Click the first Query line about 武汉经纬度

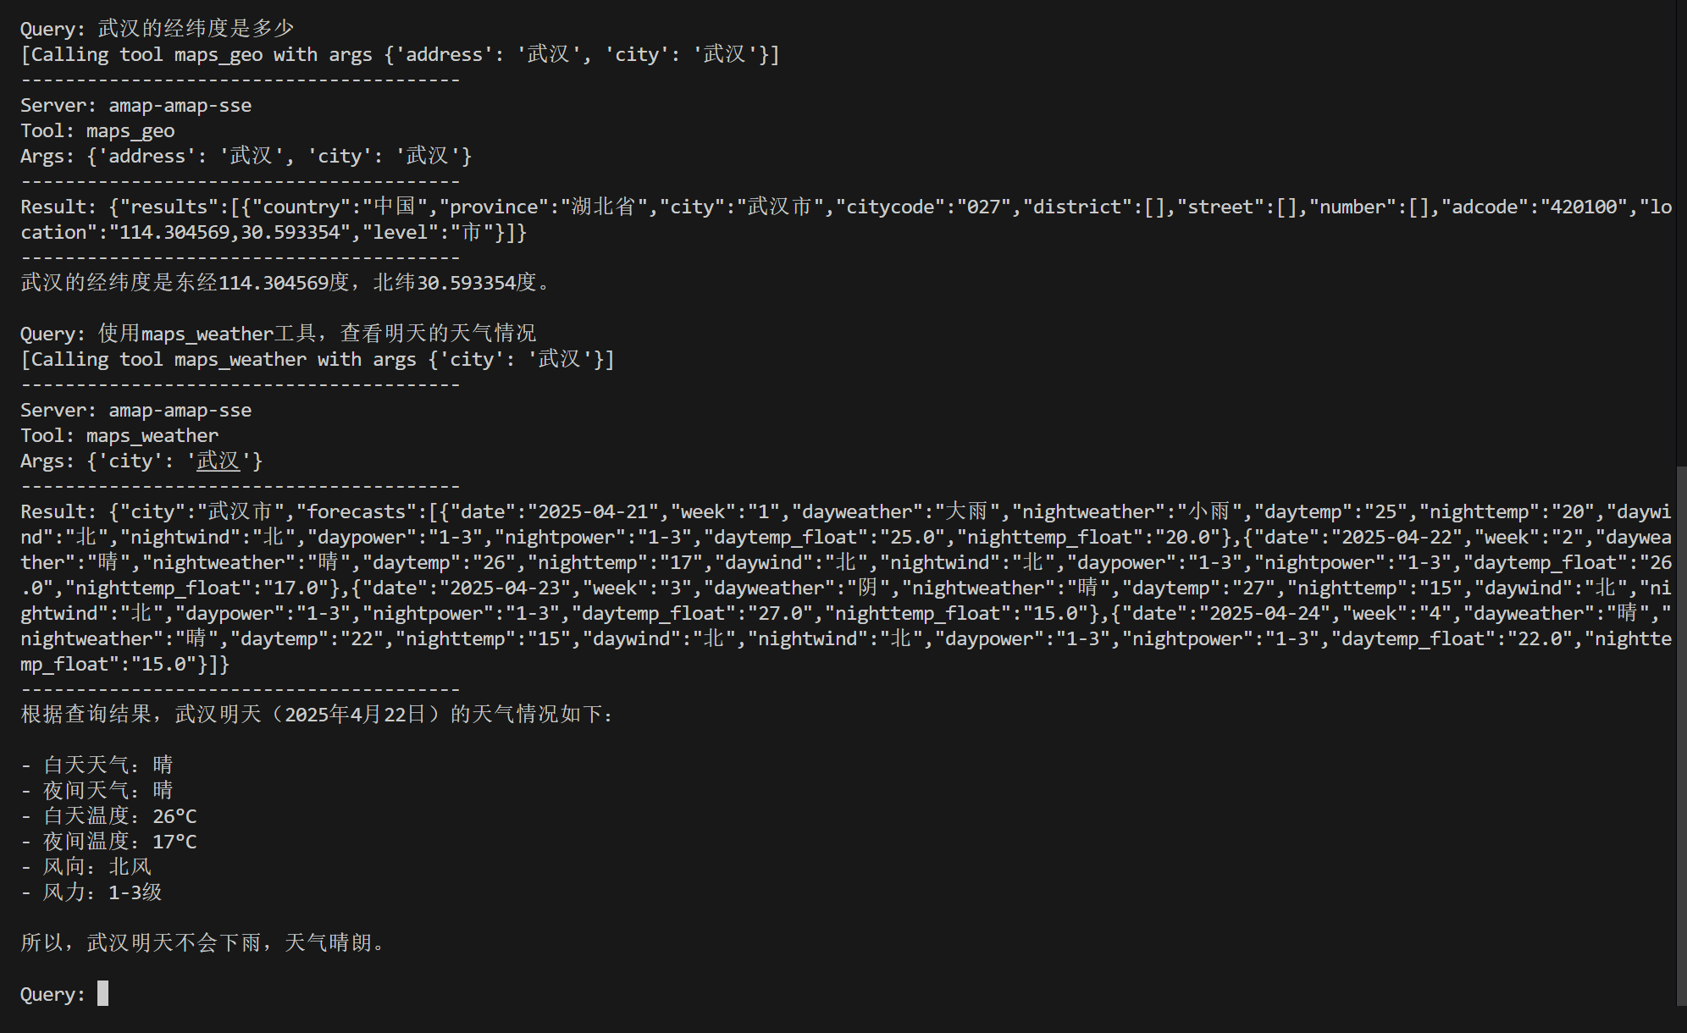158,29
